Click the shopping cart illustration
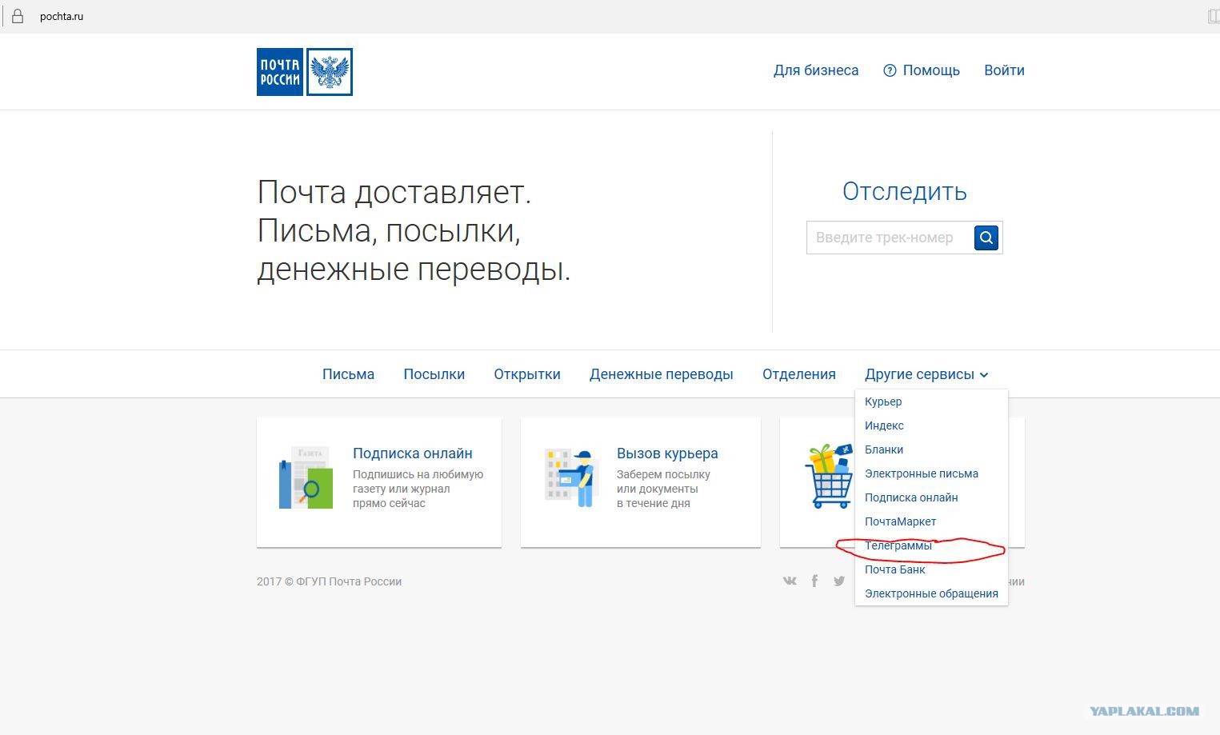Screen dimensions: 1220x735 830,476
